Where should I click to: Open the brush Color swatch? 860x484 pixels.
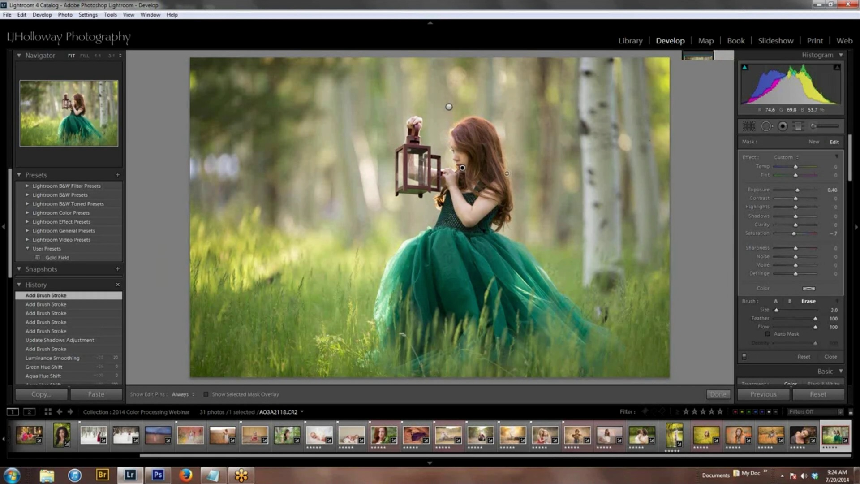[x=808, y=289]
